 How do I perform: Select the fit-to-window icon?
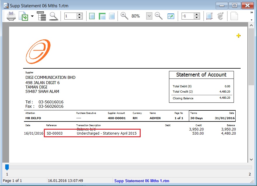pyautogui.click(x=170, y=16)
